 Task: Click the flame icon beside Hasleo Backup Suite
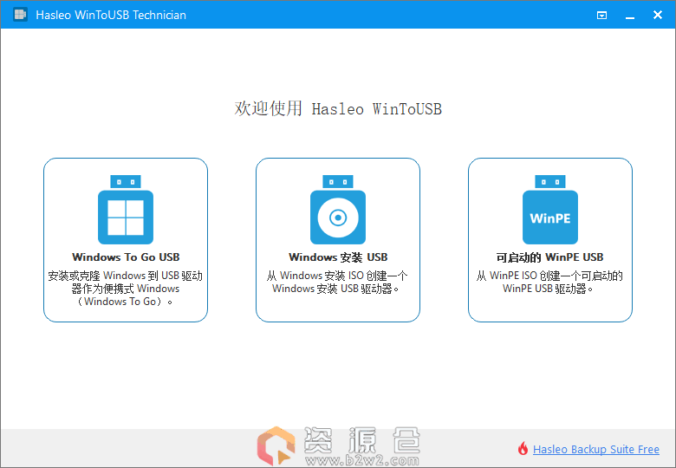[523, 449]
